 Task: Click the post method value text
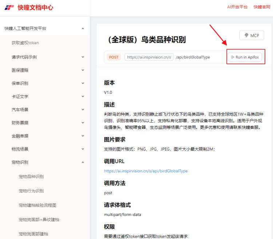coord(108,193)
